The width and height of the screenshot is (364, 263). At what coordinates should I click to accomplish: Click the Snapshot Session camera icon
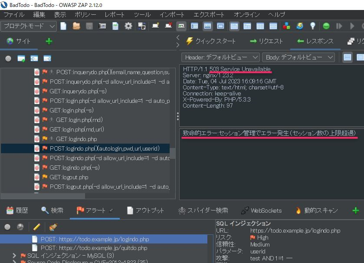(x=102, y=26)
